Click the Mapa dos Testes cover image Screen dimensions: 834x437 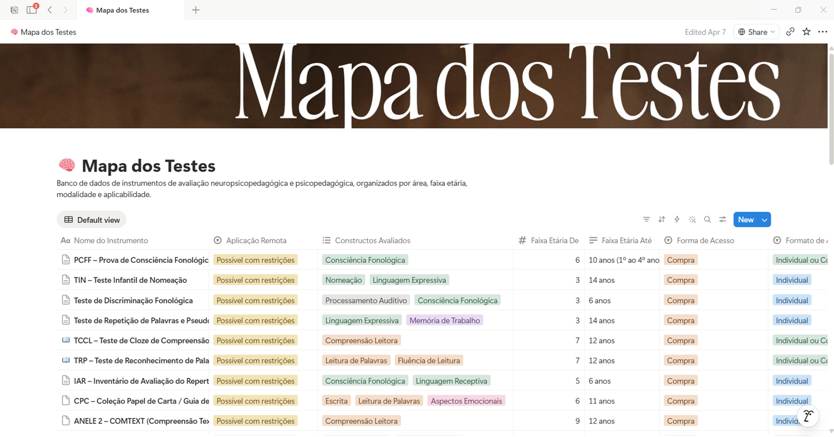click(x=414, y=86)
